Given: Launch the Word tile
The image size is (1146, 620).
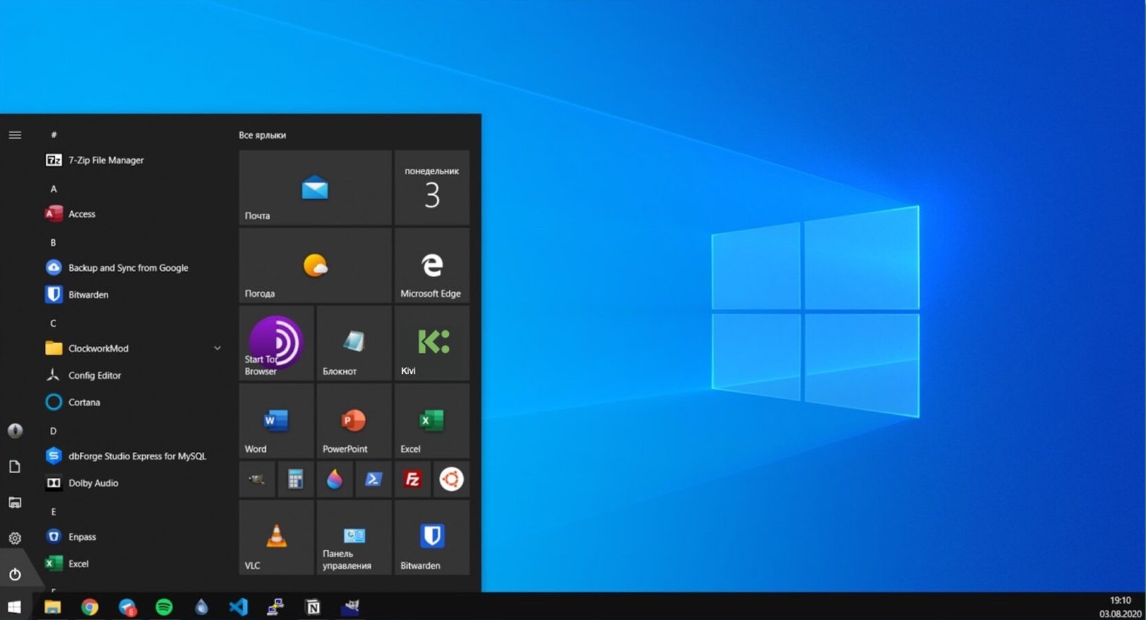Looking at the screenshot, I should point(276,421).
